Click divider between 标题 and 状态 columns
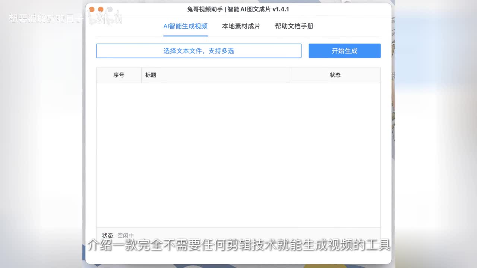 (x=290, y=75)
